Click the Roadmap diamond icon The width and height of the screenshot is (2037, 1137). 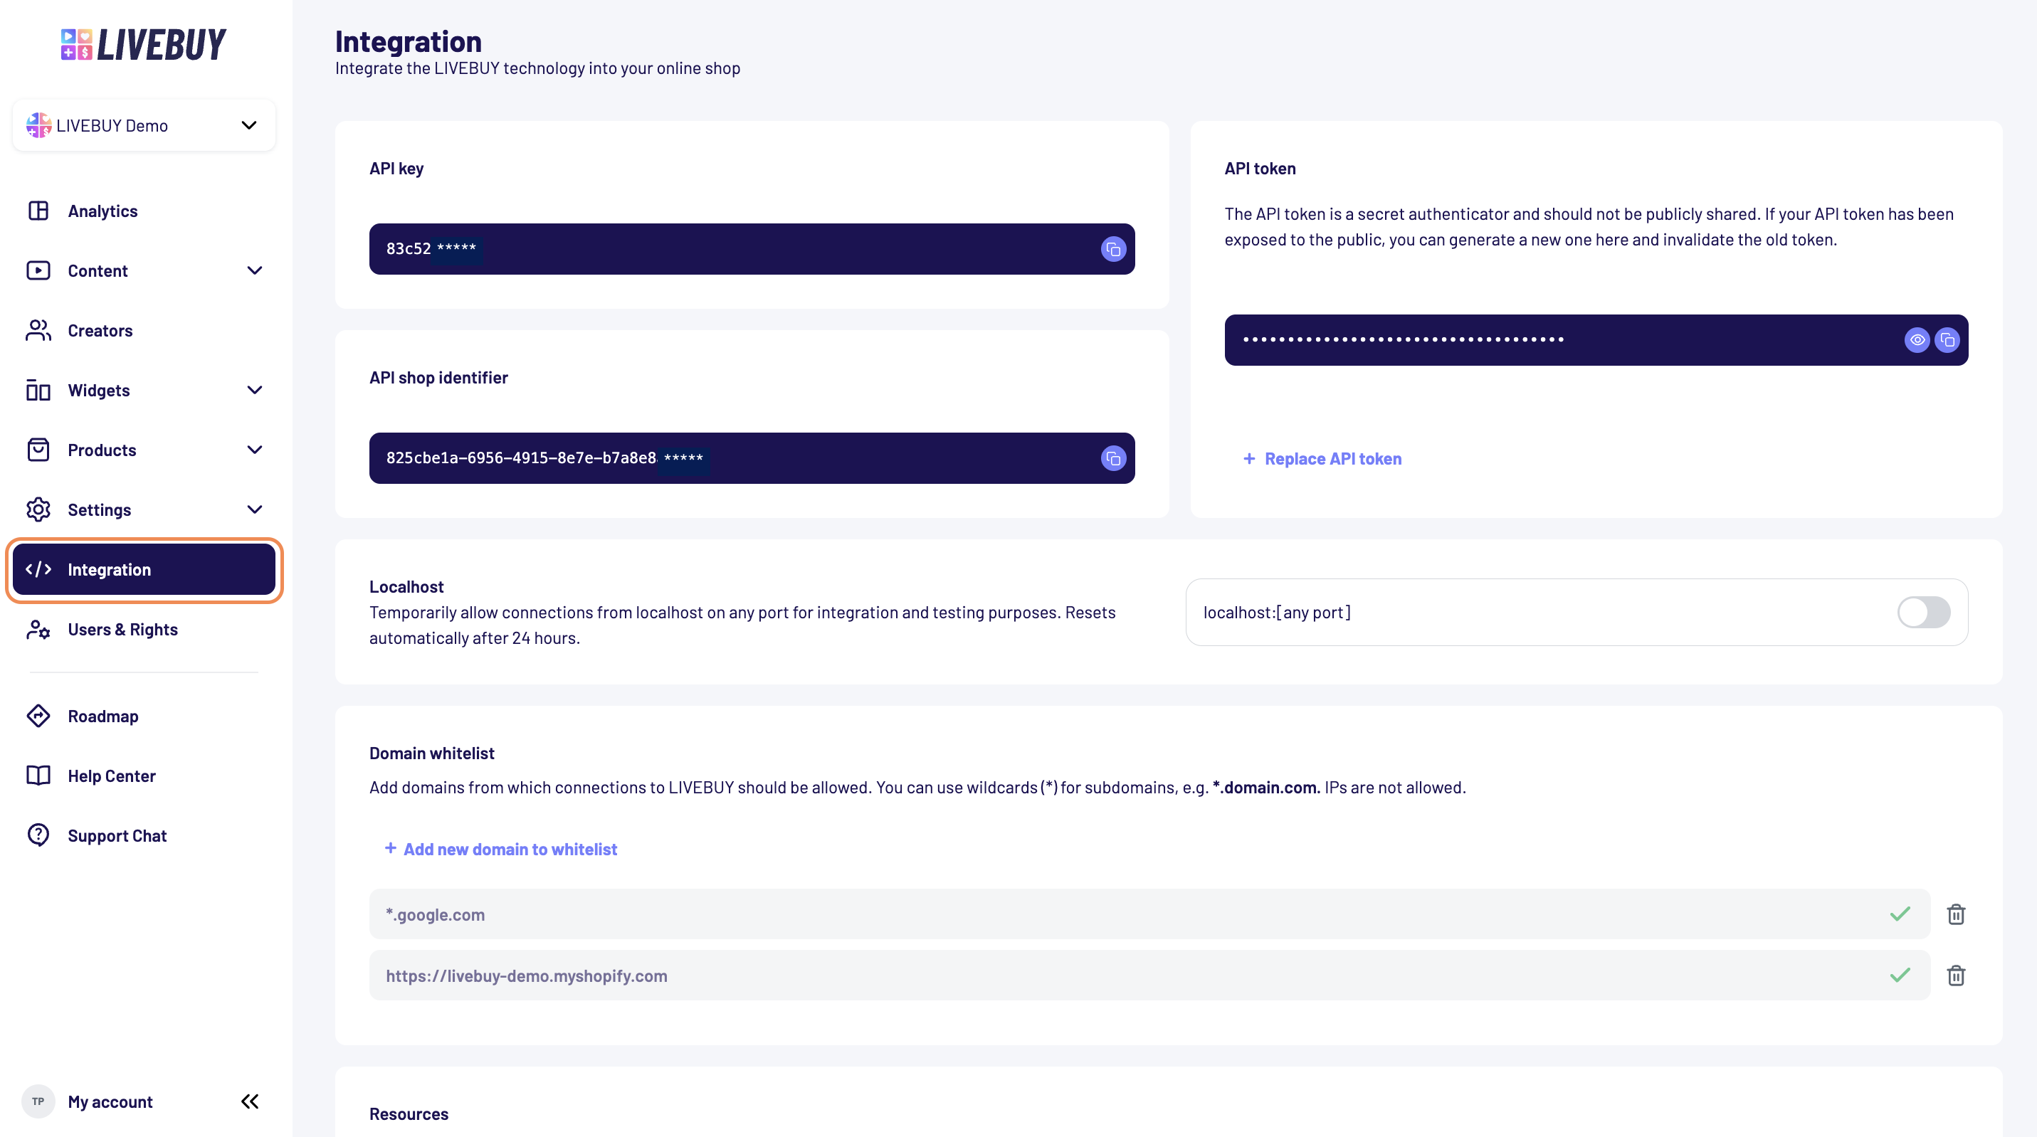pyautogui.click(x=38, y=716)
